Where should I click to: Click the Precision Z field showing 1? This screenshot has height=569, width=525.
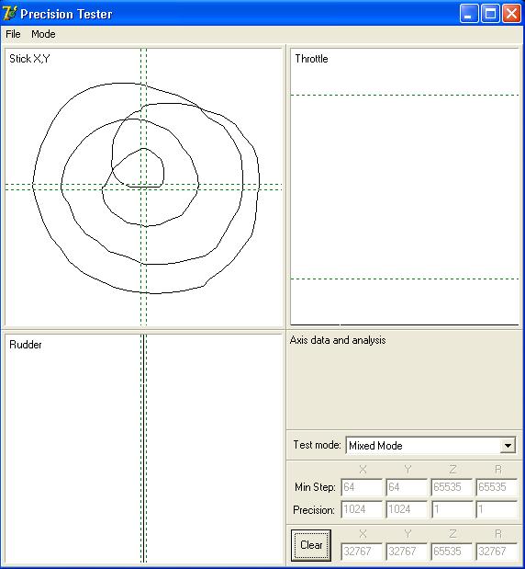click(452, 509)
